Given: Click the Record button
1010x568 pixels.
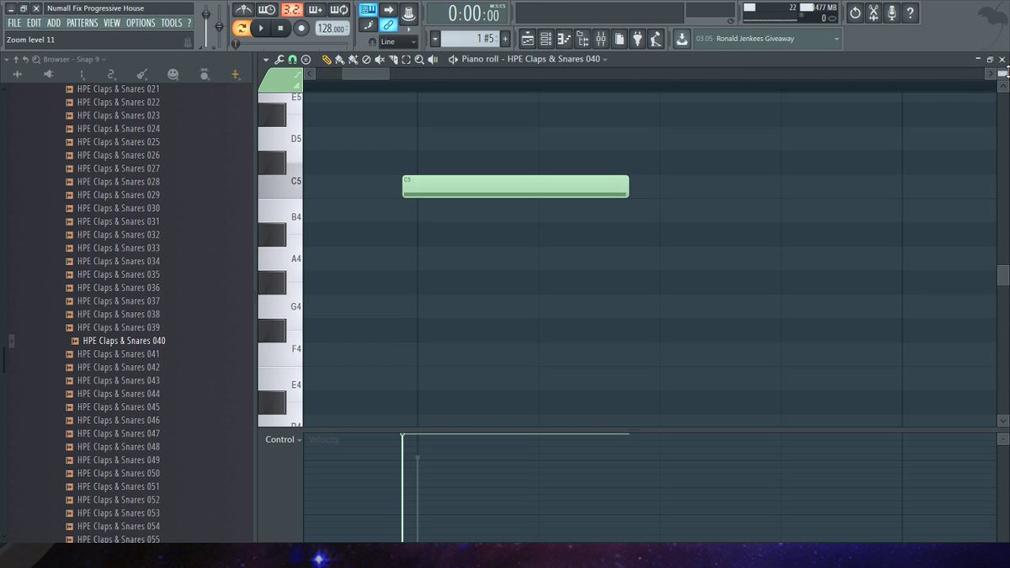Looking at the screenshot, I should tap(300, 28).
